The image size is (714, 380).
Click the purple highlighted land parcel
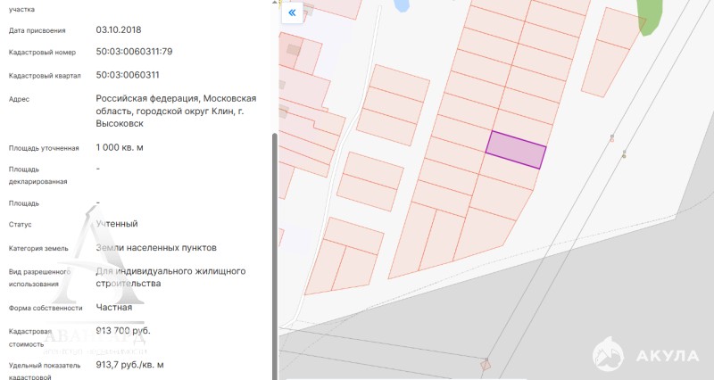(516, 149)
